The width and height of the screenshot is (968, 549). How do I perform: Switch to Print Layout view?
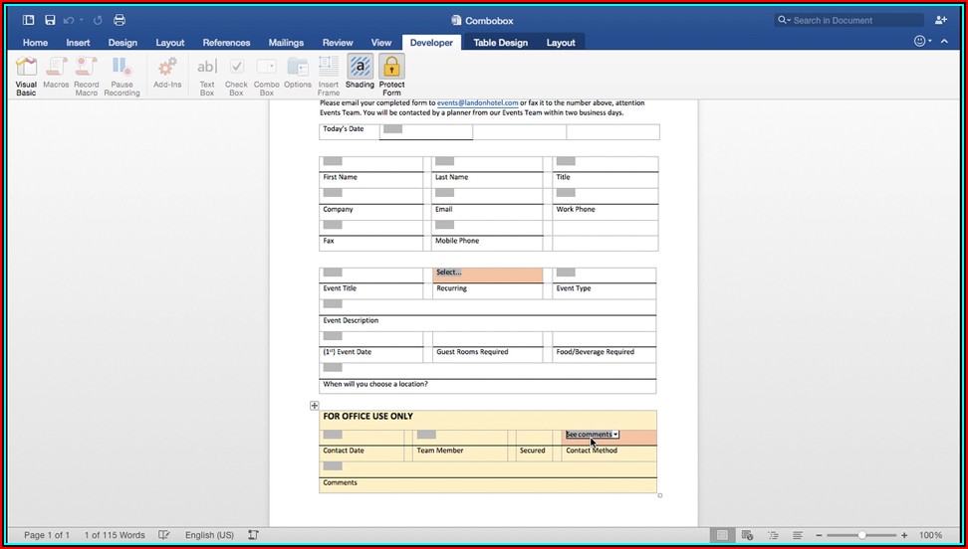point(723,535)
